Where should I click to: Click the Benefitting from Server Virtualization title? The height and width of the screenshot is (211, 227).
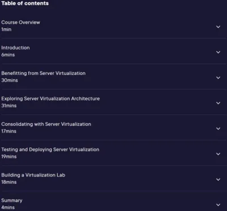coord(43,73)
